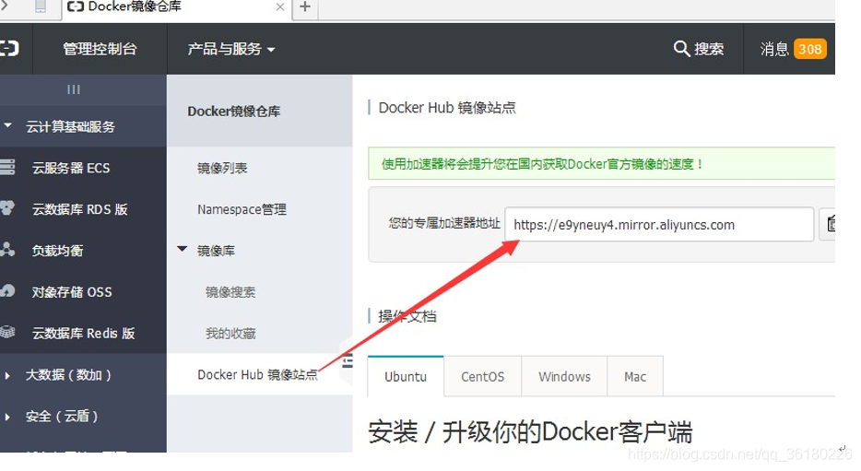Image resolution: width=861 pixels, height=471 pixels.
Task: Close the Docker镜像仓库 browser tab
Action: pos(279,6)
